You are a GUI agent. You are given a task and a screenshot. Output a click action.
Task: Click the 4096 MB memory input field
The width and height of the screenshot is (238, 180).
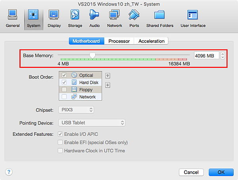coord(207,56)
